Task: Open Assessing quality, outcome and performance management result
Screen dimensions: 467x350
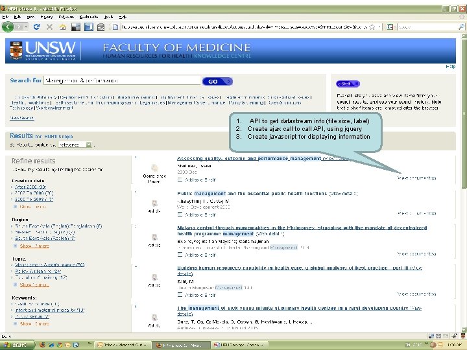Action: (x=249, y=158)
